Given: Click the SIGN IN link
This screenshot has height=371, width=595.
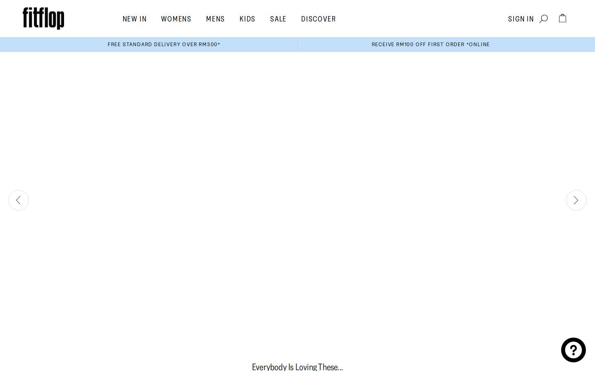Looking at the screenshot, I should click(521, 19).
